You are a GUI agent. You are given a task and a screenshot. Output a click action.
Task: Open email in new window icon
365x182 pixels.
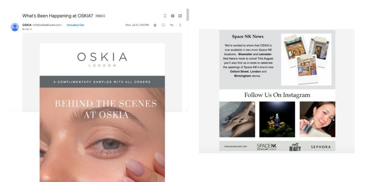[180, 16]
